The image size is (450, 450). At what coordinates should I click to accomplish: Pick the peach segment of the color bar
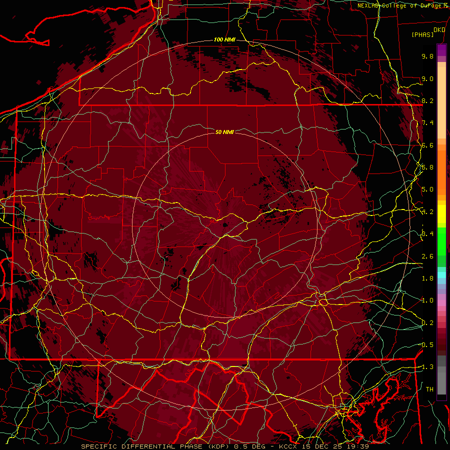(x=441, y=103)
